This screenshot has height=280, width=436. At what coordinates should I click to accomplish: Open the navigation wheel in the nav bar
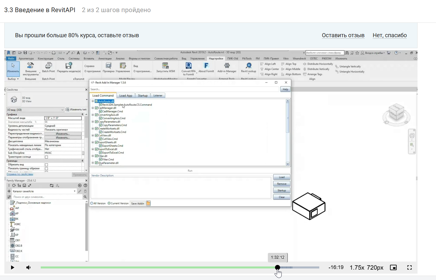coord(412,136)
